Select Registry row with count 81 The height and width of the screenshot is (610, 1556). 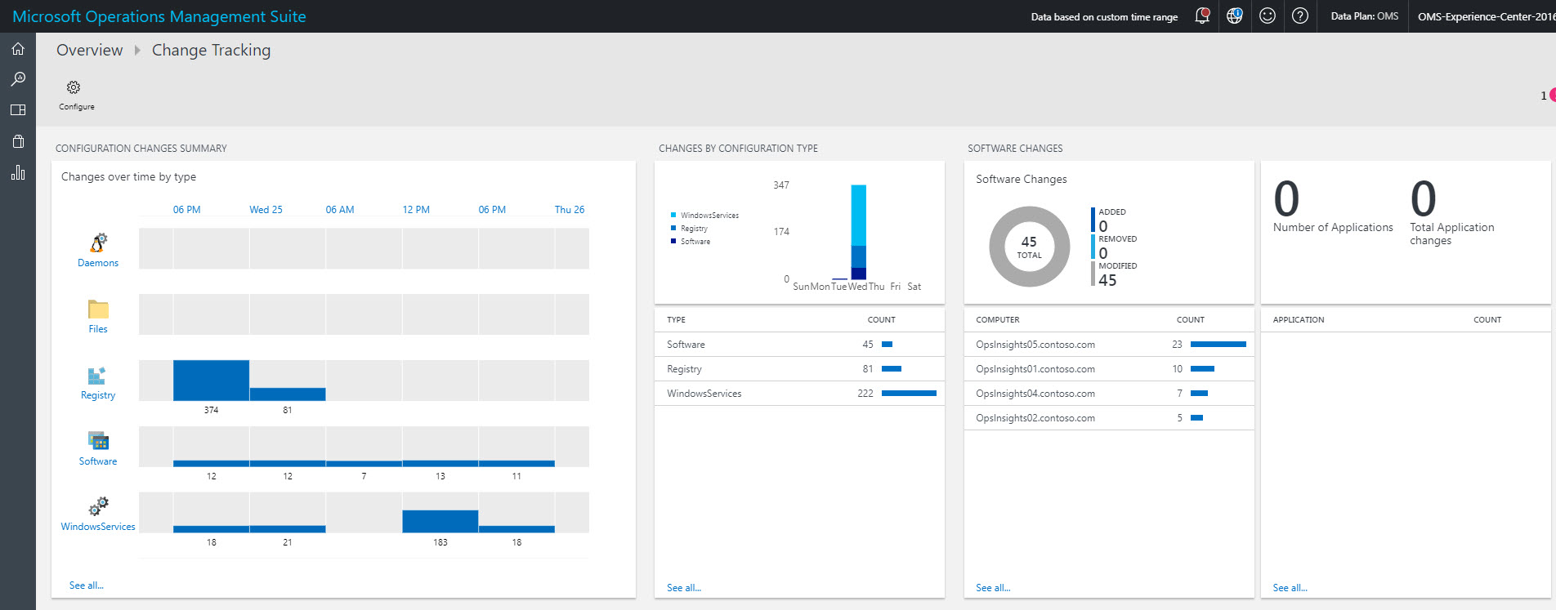click(799, 369)
